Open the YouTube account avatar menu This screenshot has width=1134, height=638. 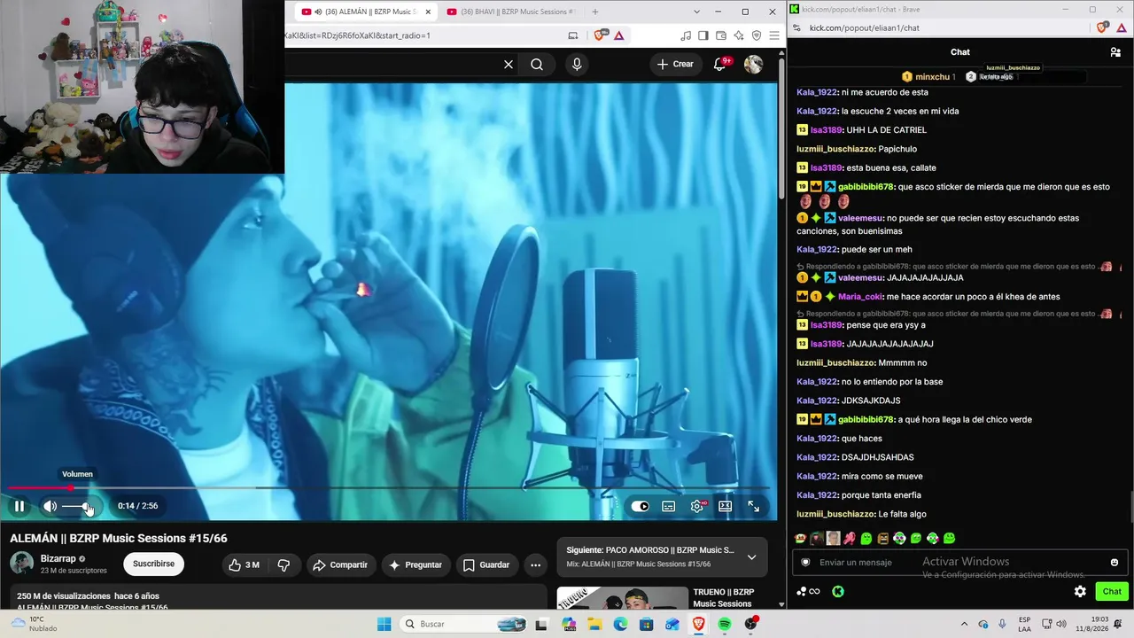click(753, 64)
